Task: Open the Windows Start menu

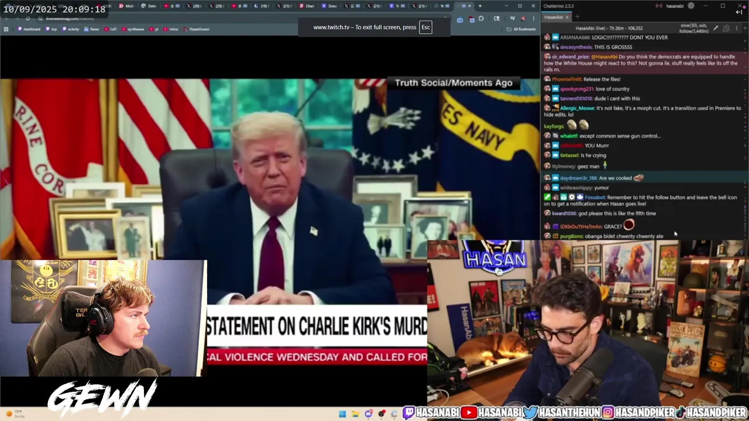Action: 342,414
